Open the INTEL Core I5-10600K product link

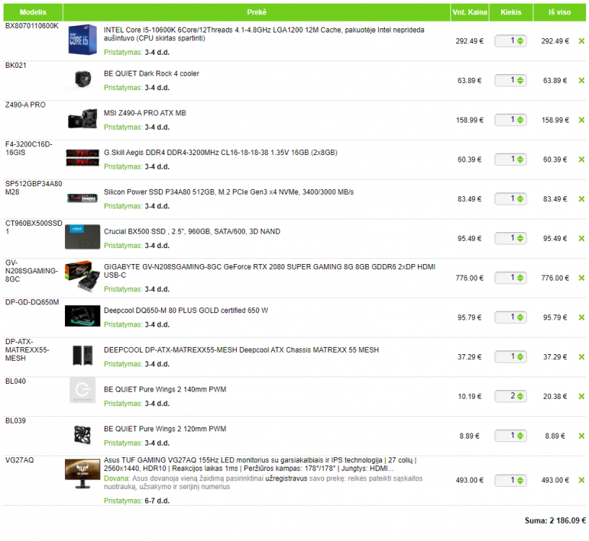pos(264,34)
